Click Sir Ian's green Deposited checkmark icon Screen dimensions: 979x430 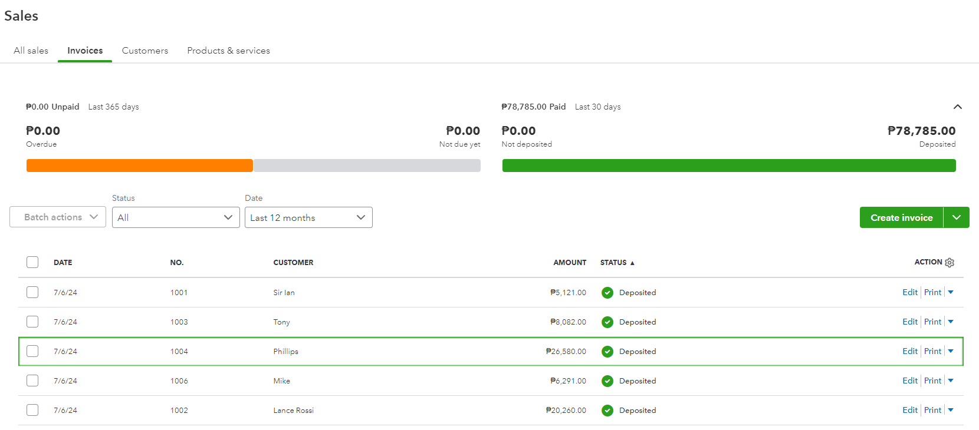607,293
